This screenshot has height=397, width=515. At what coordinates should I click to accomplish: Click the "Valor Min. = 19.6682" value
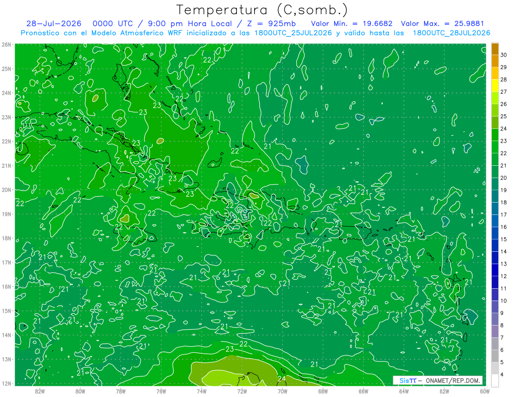point(351,24)
